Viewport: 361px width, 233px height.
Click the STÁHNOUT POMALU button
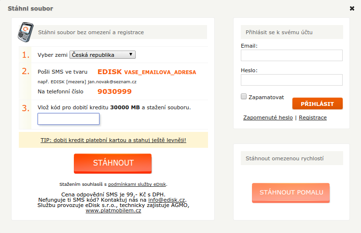pyautogui.click(x=291, y=193)
